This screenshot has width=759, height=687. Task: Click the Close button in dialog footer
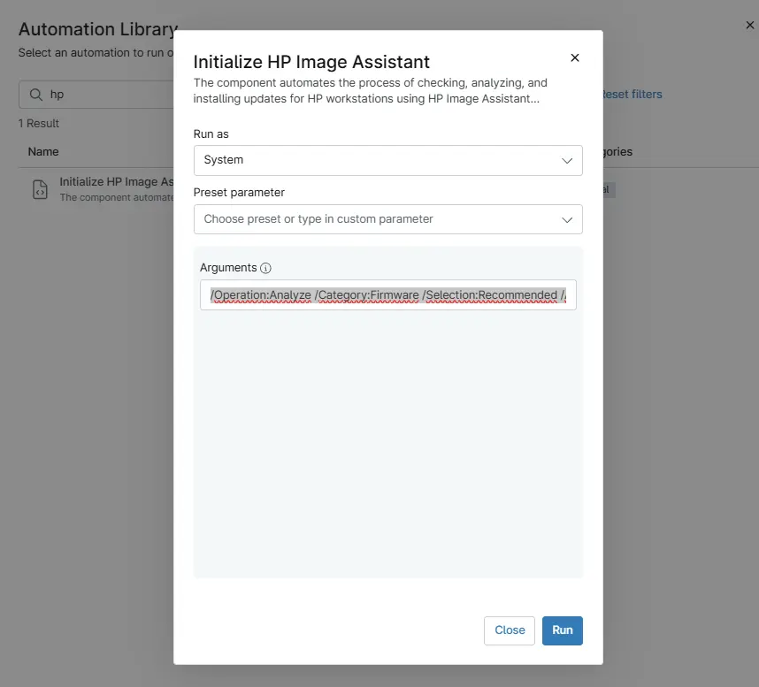[x=510, y=630]
